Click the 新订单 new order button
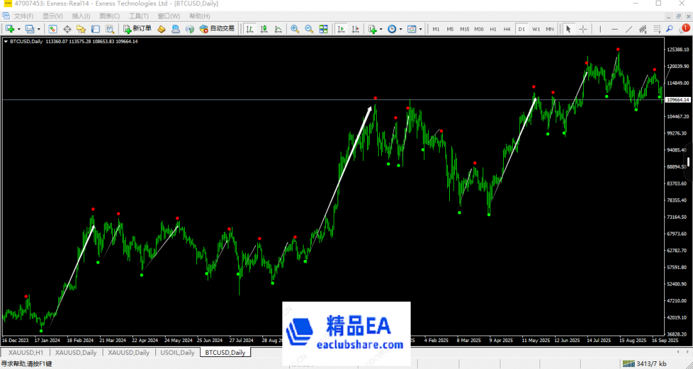693x369 pixels. [x=137, y=29]
